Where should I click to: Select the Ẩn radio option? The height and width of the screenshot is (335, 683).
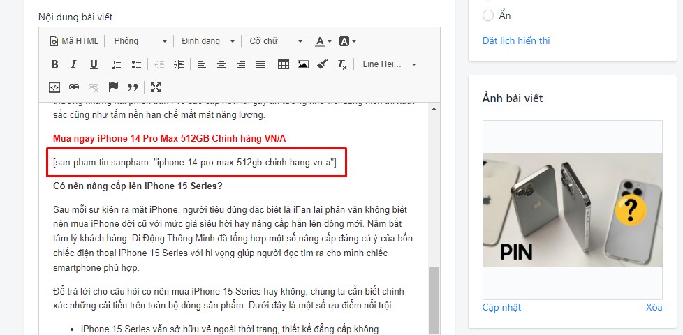pos(488,15)
